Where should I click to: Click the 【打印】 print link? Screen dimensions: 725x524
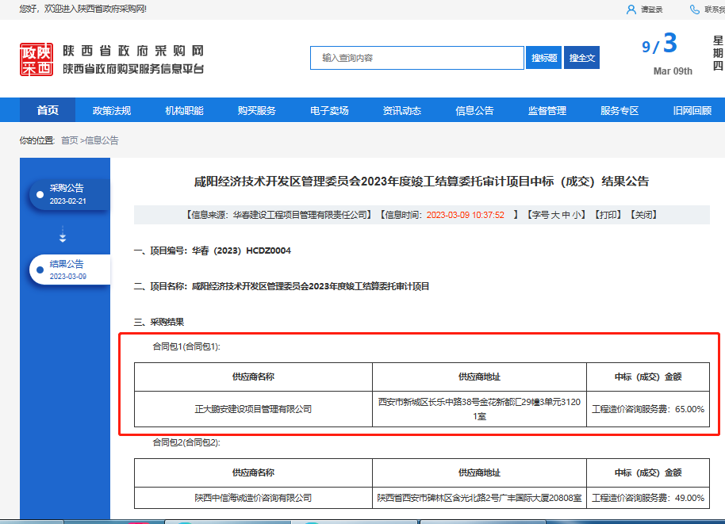[608, 215]
